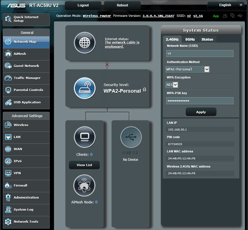This screenshot has width=248, height=230.
Task: Click the security lock icon beside WPA2-Personal
Action: [145, 90]
